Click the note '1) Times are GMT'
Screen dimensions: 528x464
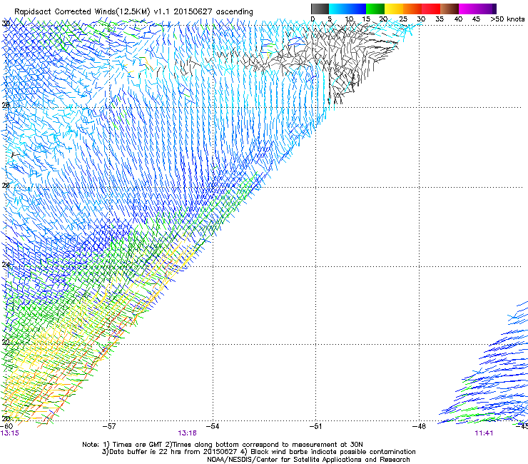point(133,445)
